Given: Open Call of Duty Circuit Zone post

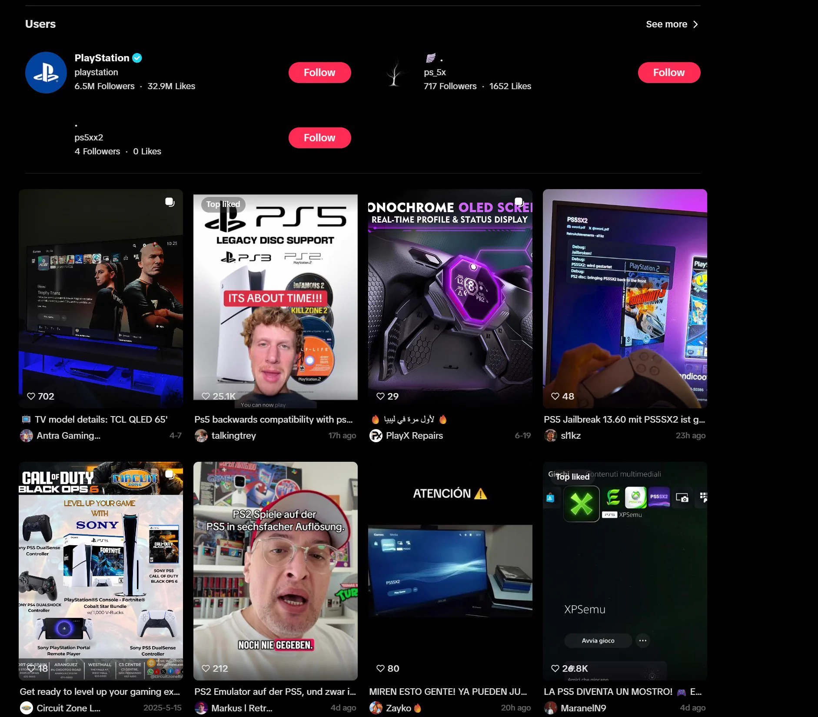Looking at the screenshot, I should [101, 571].
